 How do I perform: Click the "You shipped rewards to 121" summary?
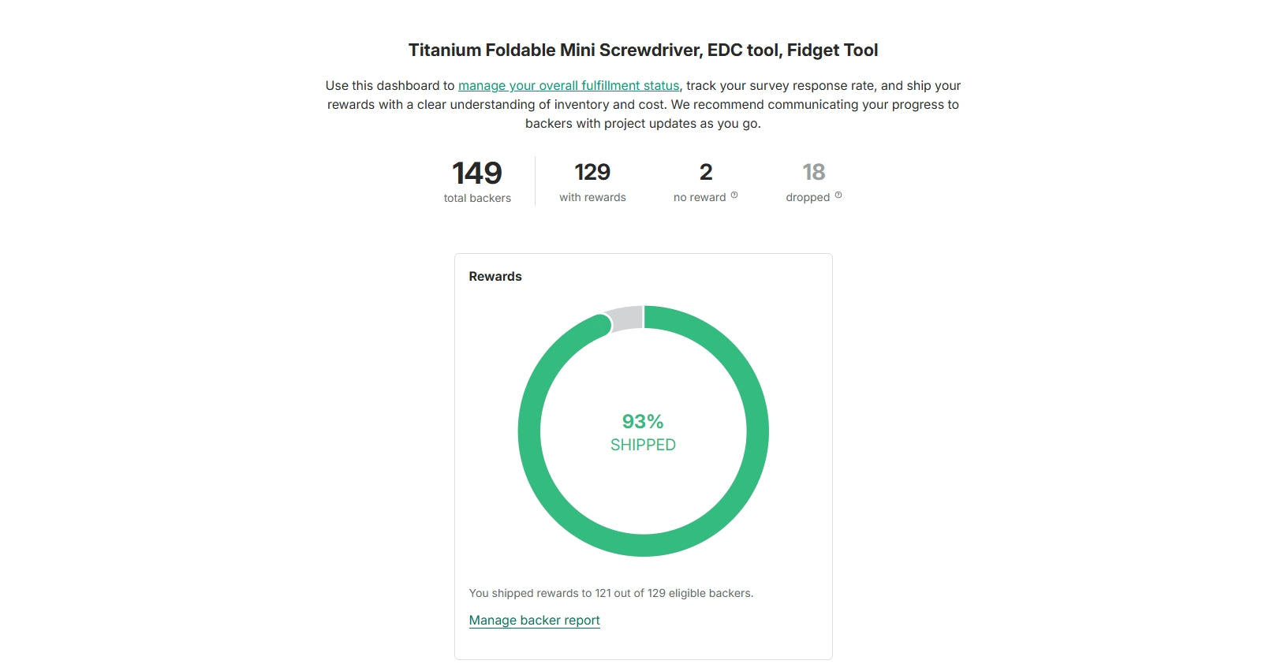(610, 593)
